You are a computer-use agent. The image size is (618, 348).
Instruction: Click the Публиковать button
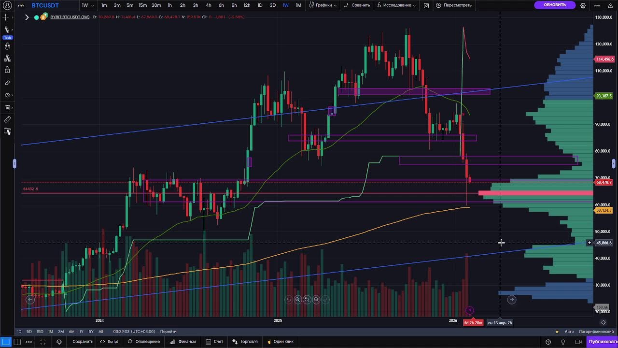[x=602, y=342]
